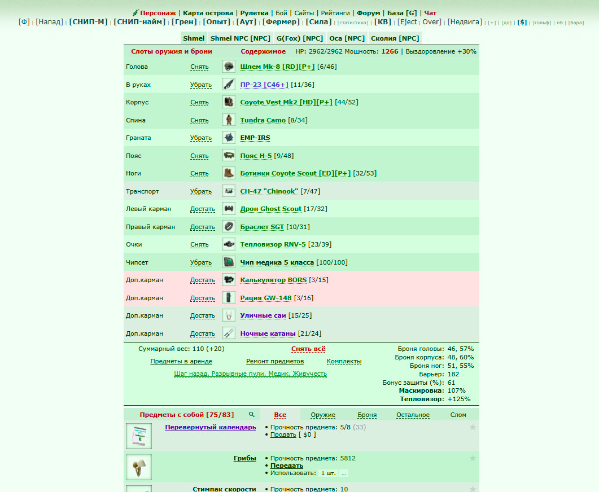Open the '1 шт.' quantity selector for Грибы
Screen dimensions: 599x492
(x=329, y=473)
